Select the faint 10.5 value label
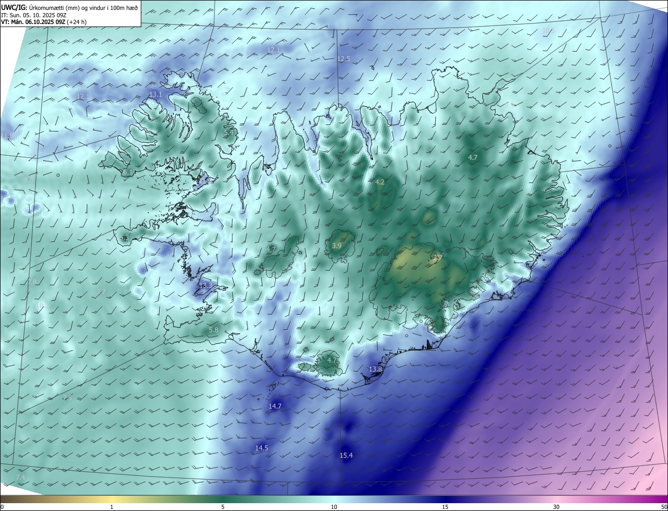Viewport: 668px width, 511px height. point(548,31)
